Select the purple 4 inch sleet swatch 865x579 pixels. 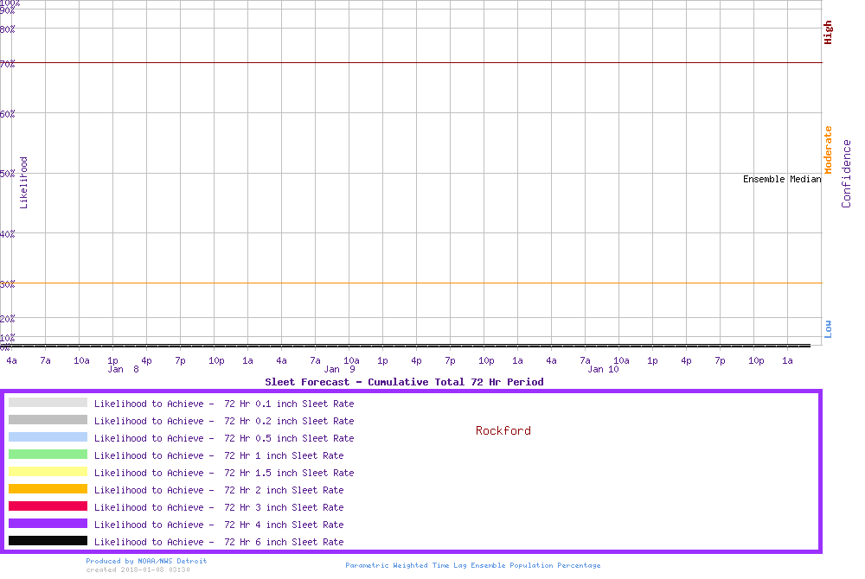pos(48,524)
